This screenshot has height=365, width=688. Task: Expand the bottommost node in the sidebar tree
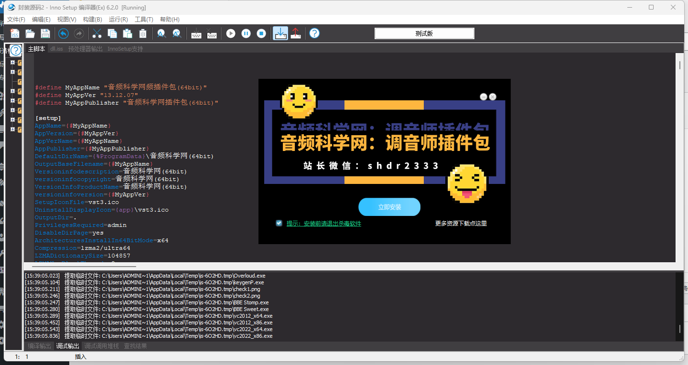13,129
